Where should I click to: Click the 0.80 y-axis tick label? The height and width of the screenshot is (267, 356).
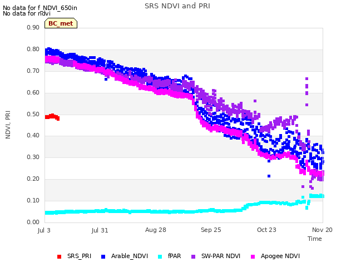pyautogui.click(x=33, y=50)
